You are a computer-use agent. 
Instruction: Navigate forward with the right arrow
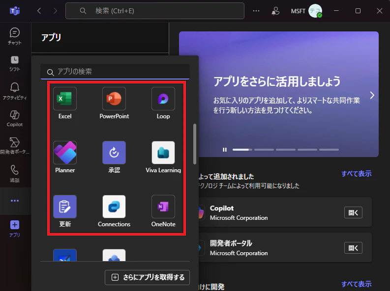55,11
